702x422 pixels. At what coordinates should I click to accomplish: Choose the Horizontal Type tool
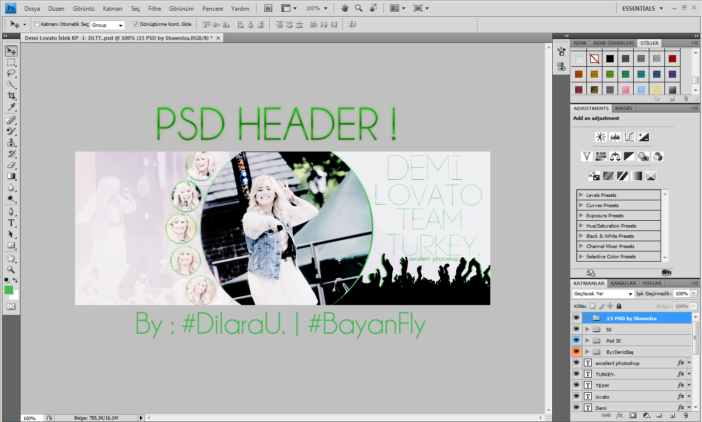tap(11, 223)
